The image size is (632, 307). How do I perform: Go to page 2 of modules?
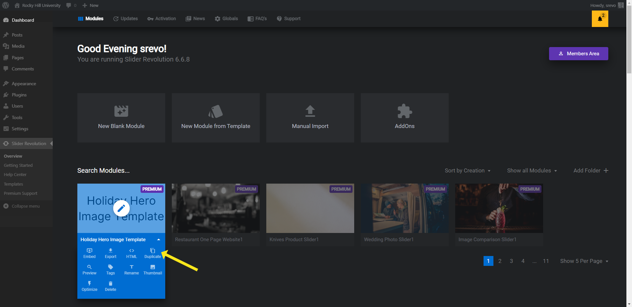[500, 261]
